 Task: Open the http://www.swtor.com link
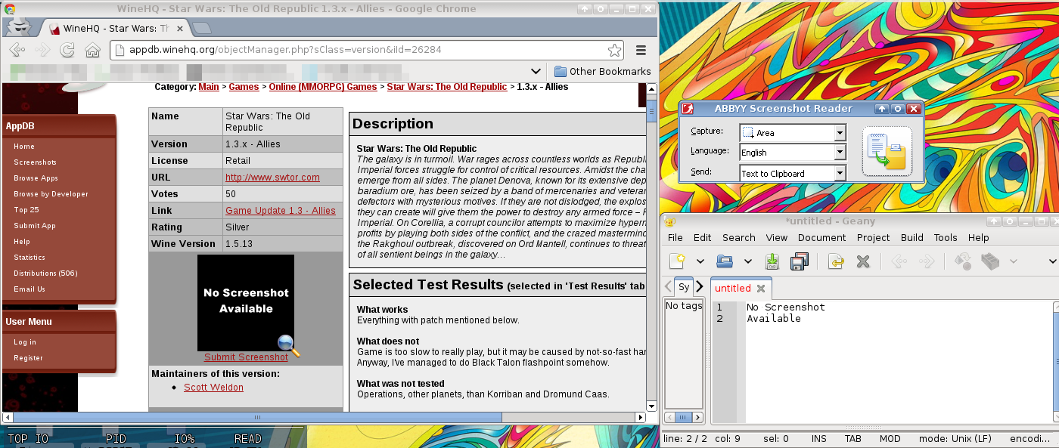click(x=272, y=178)
